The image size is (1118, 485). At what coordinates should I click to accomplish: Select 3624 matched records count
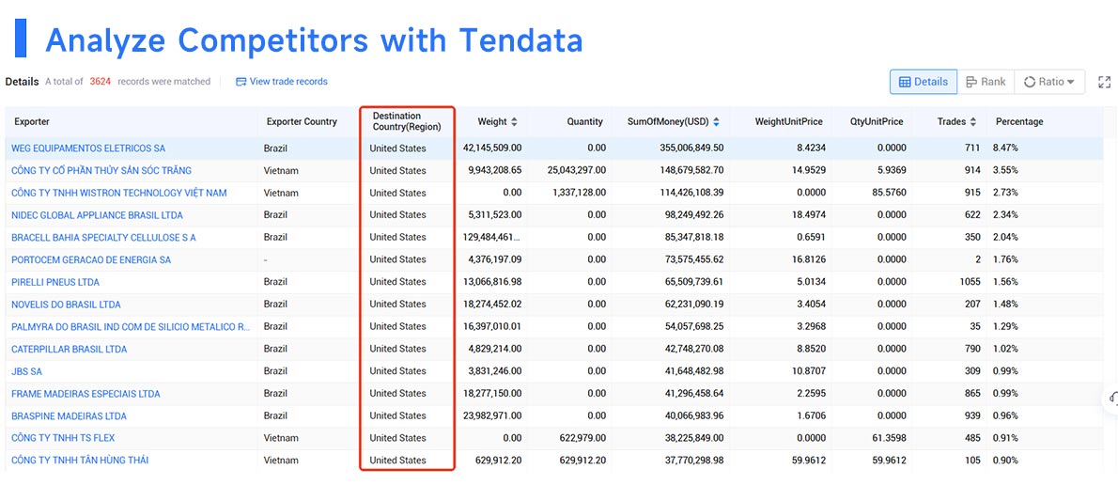tap(100, 82)
